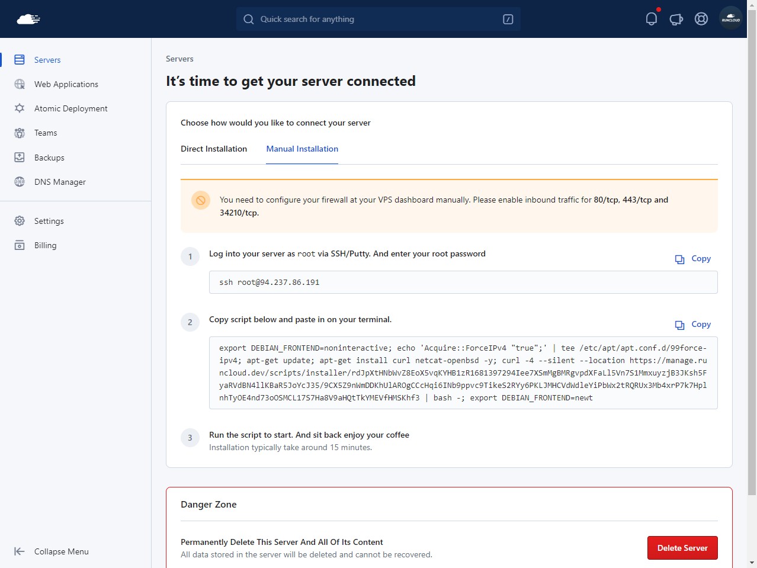Go to Teams in sidebar
757x568 pixels.
(x=46, y=133)
